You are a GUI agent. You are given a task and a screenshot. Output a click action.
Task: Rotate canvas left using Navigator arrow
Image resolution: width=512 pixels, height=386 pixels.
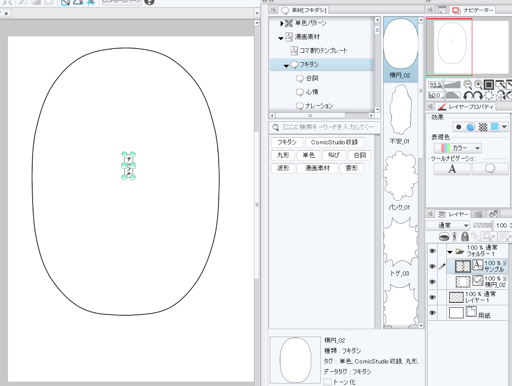point(468,95)
